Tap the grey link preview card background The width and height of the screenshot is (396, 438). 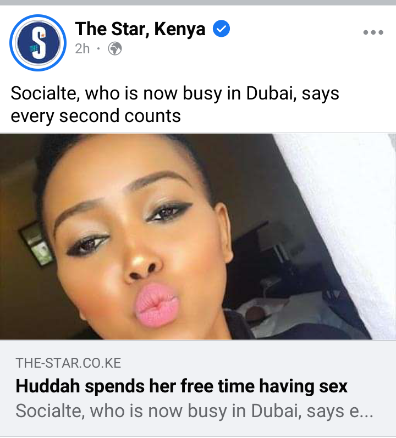coord(198,389)
